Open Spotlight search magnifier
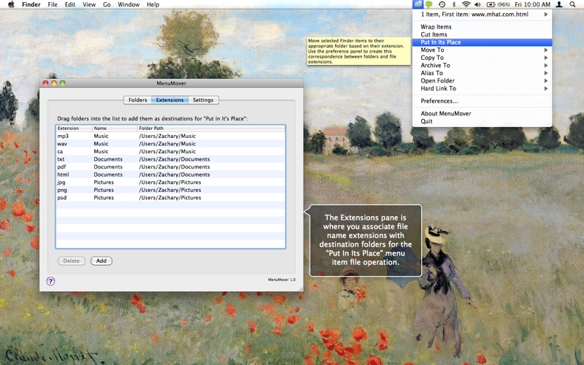584x365 pixels. [572, 4]
